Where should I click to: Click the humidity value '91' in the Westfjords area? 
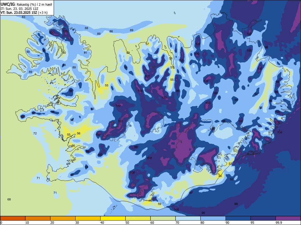[85, 52]
